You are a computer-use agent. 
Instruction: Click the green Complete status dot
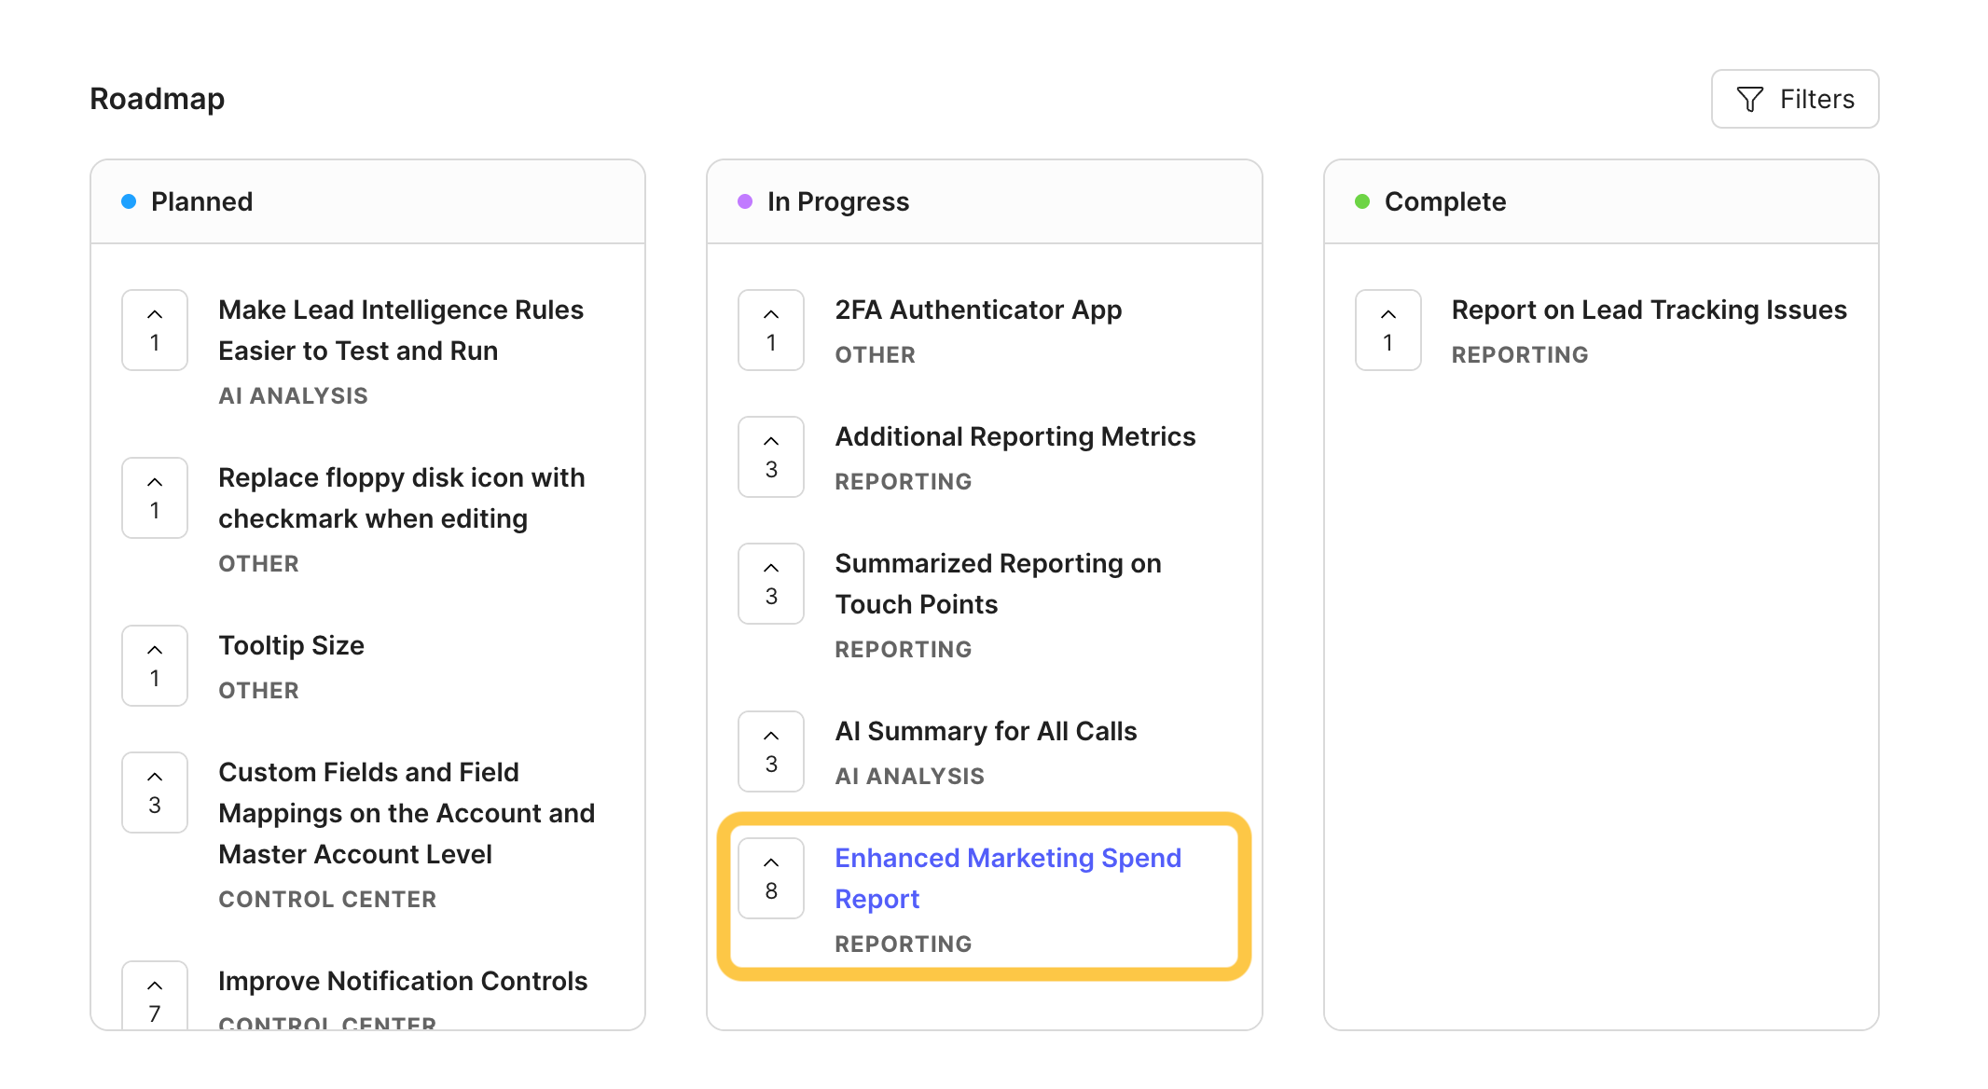(x=1362, y=201)
